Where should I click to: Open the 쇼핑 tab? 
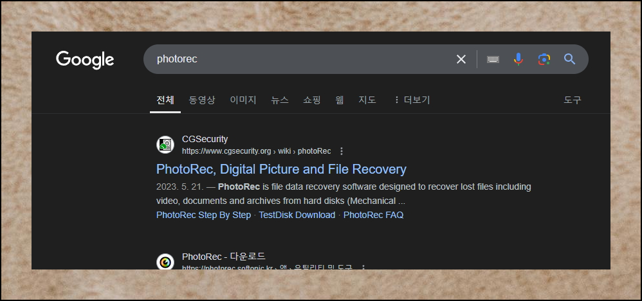pos(312,100)
